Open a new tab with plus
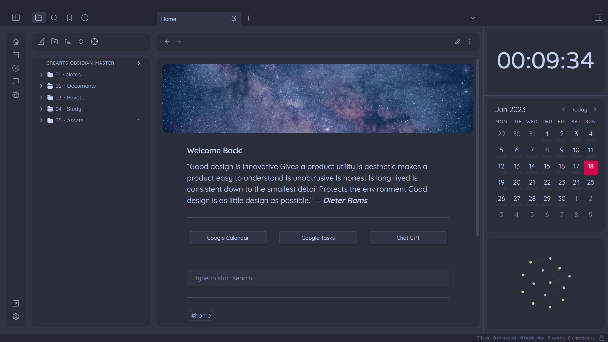 (249, 18)
